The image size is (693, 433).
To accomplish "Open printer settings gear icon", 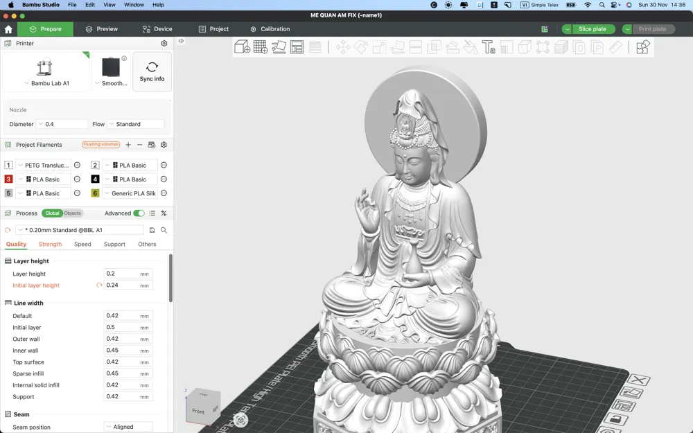I will [x=164, y=43].
